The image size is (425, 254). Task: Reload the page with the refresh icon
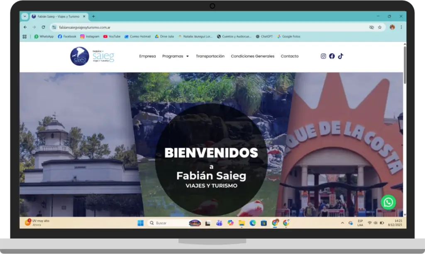43,27
